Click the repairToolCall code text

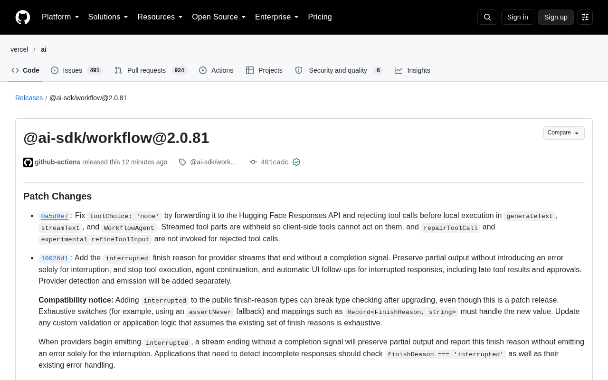pyautogui.click(x=450, y=228)
